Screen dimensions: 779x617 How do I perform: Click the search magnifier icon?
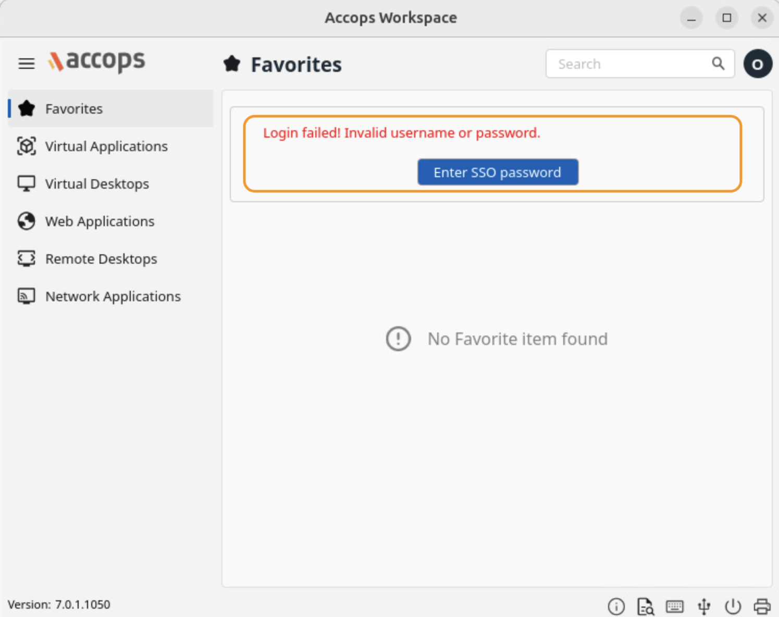718,64
